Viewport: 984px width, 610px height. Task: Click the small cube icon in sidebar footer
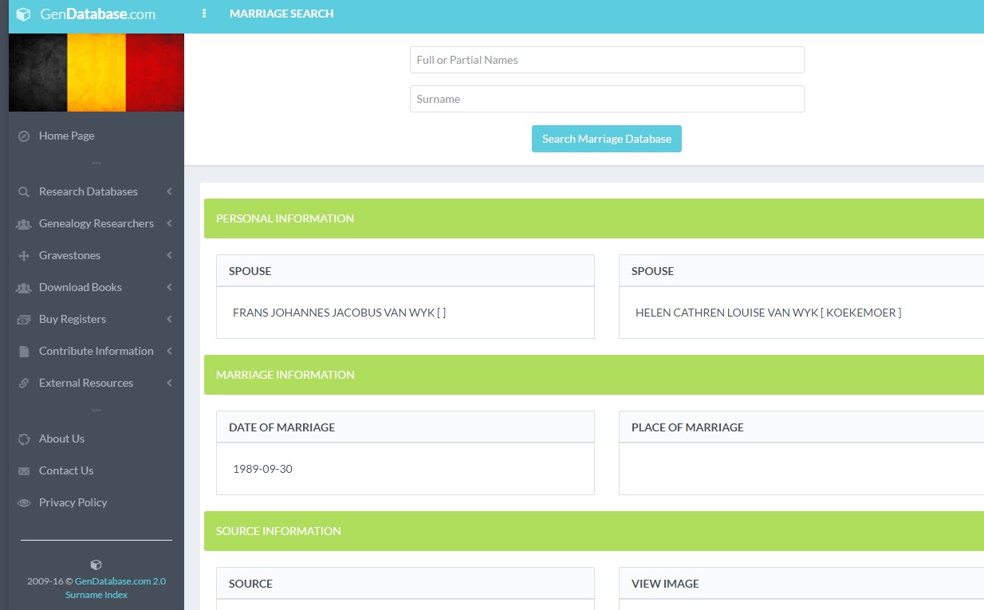(x=96, y=565)
